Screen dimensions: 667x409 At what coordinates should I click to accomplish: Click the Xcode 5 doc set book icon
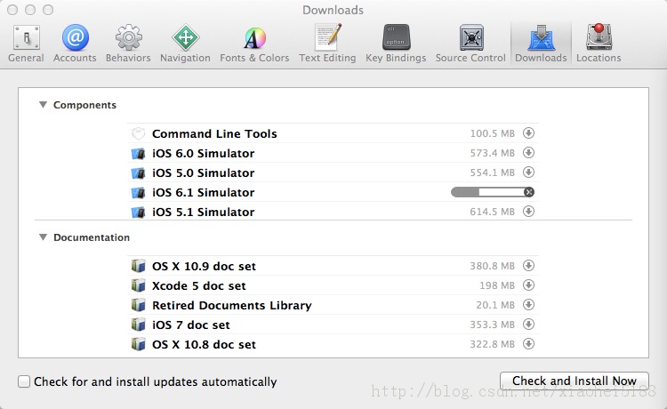138,285
